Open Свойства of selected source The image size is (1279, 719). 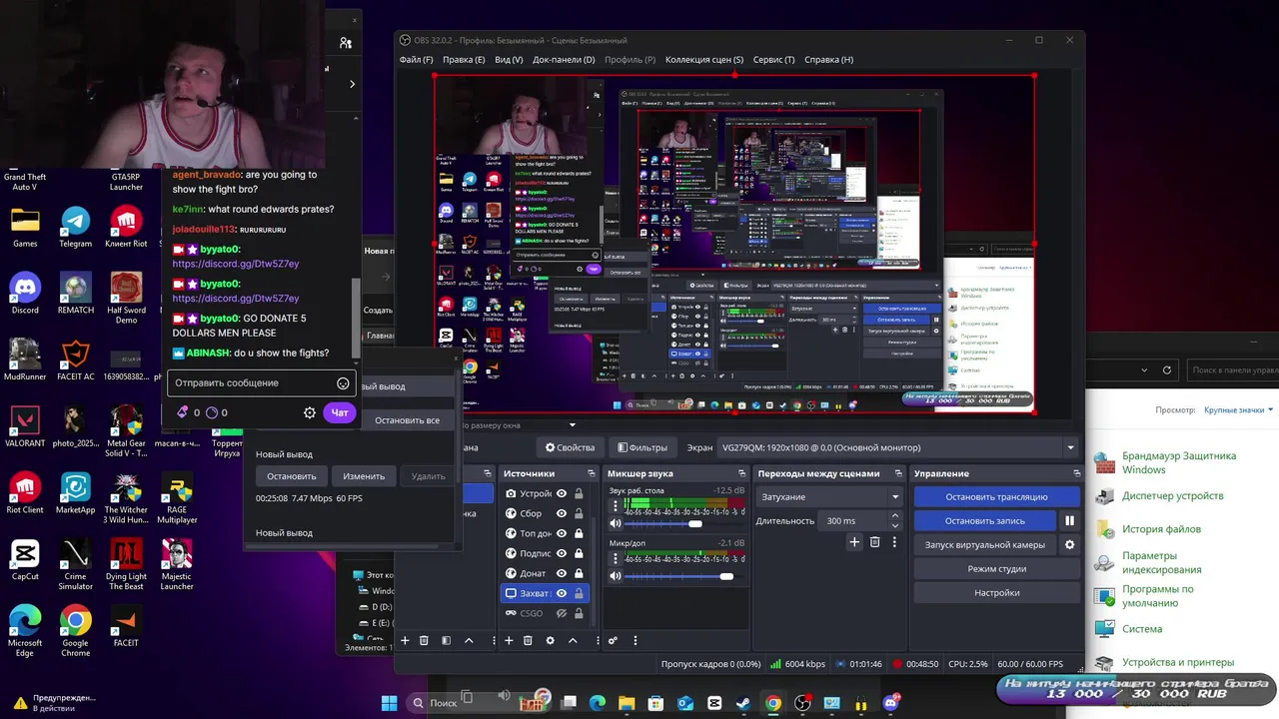pos(570,447)
